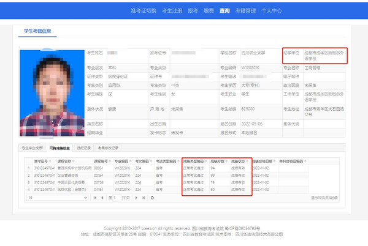
Task: Click major name 工商管理
Action: 312,68
